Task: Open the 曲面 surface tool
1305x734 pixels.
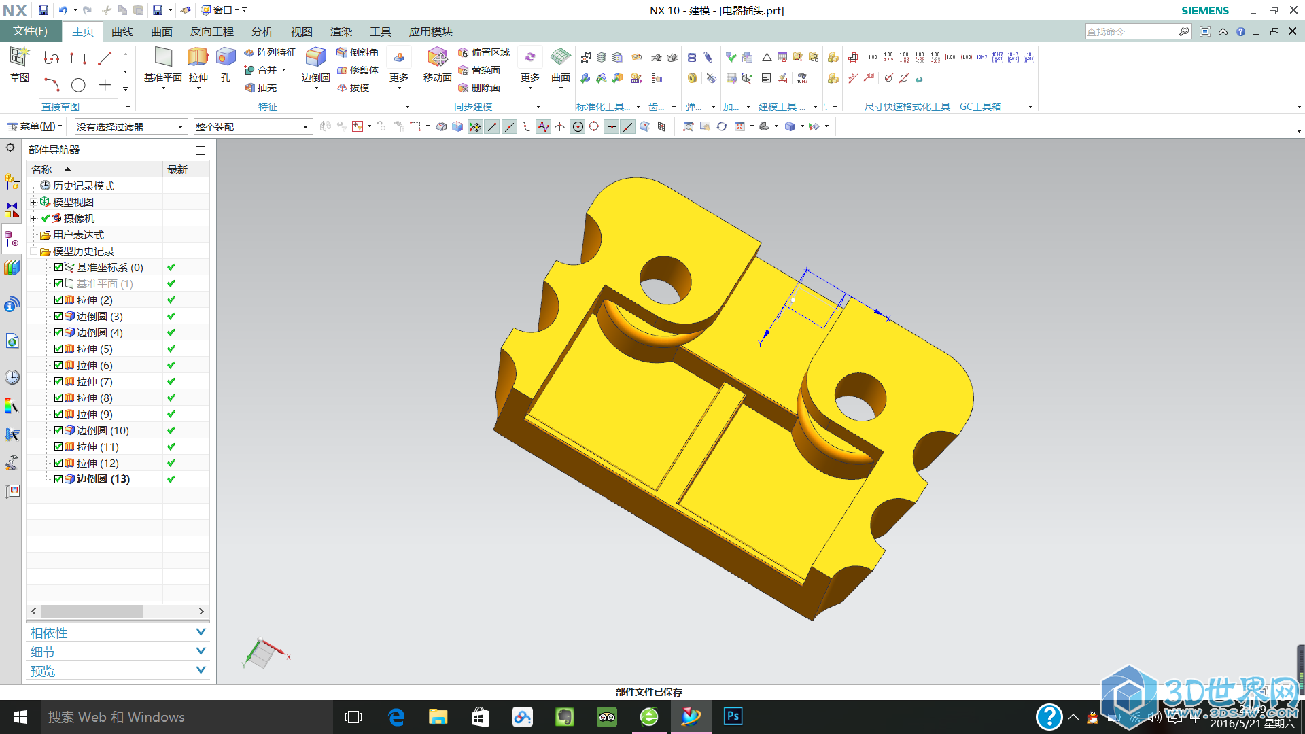Action: point(561,65)
